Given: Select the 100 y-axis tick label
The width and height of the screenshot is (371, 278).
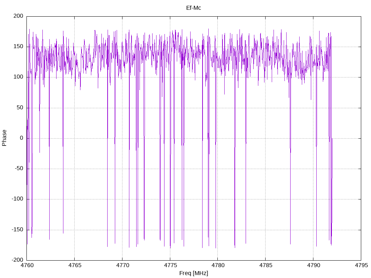Looking at the screenshot, I should 18,77.
